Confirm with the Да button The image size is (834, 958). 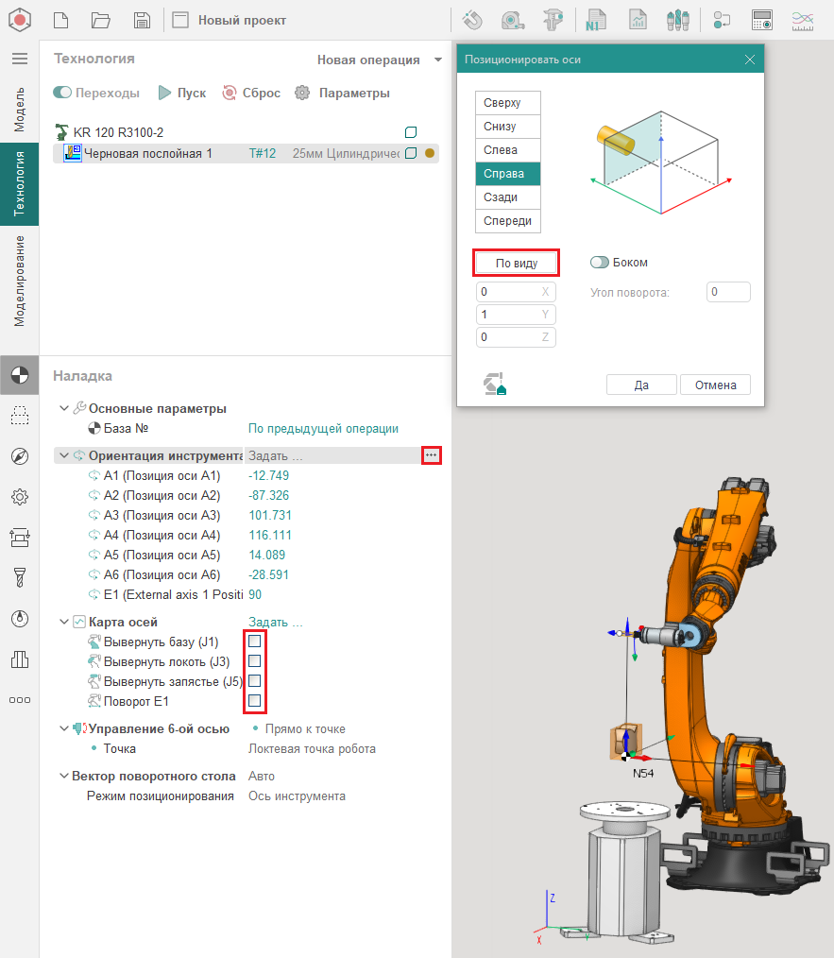tap(641, 385)
